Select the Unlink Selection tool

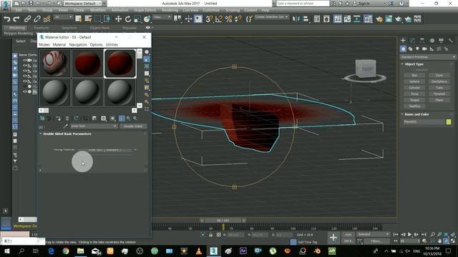36,19
